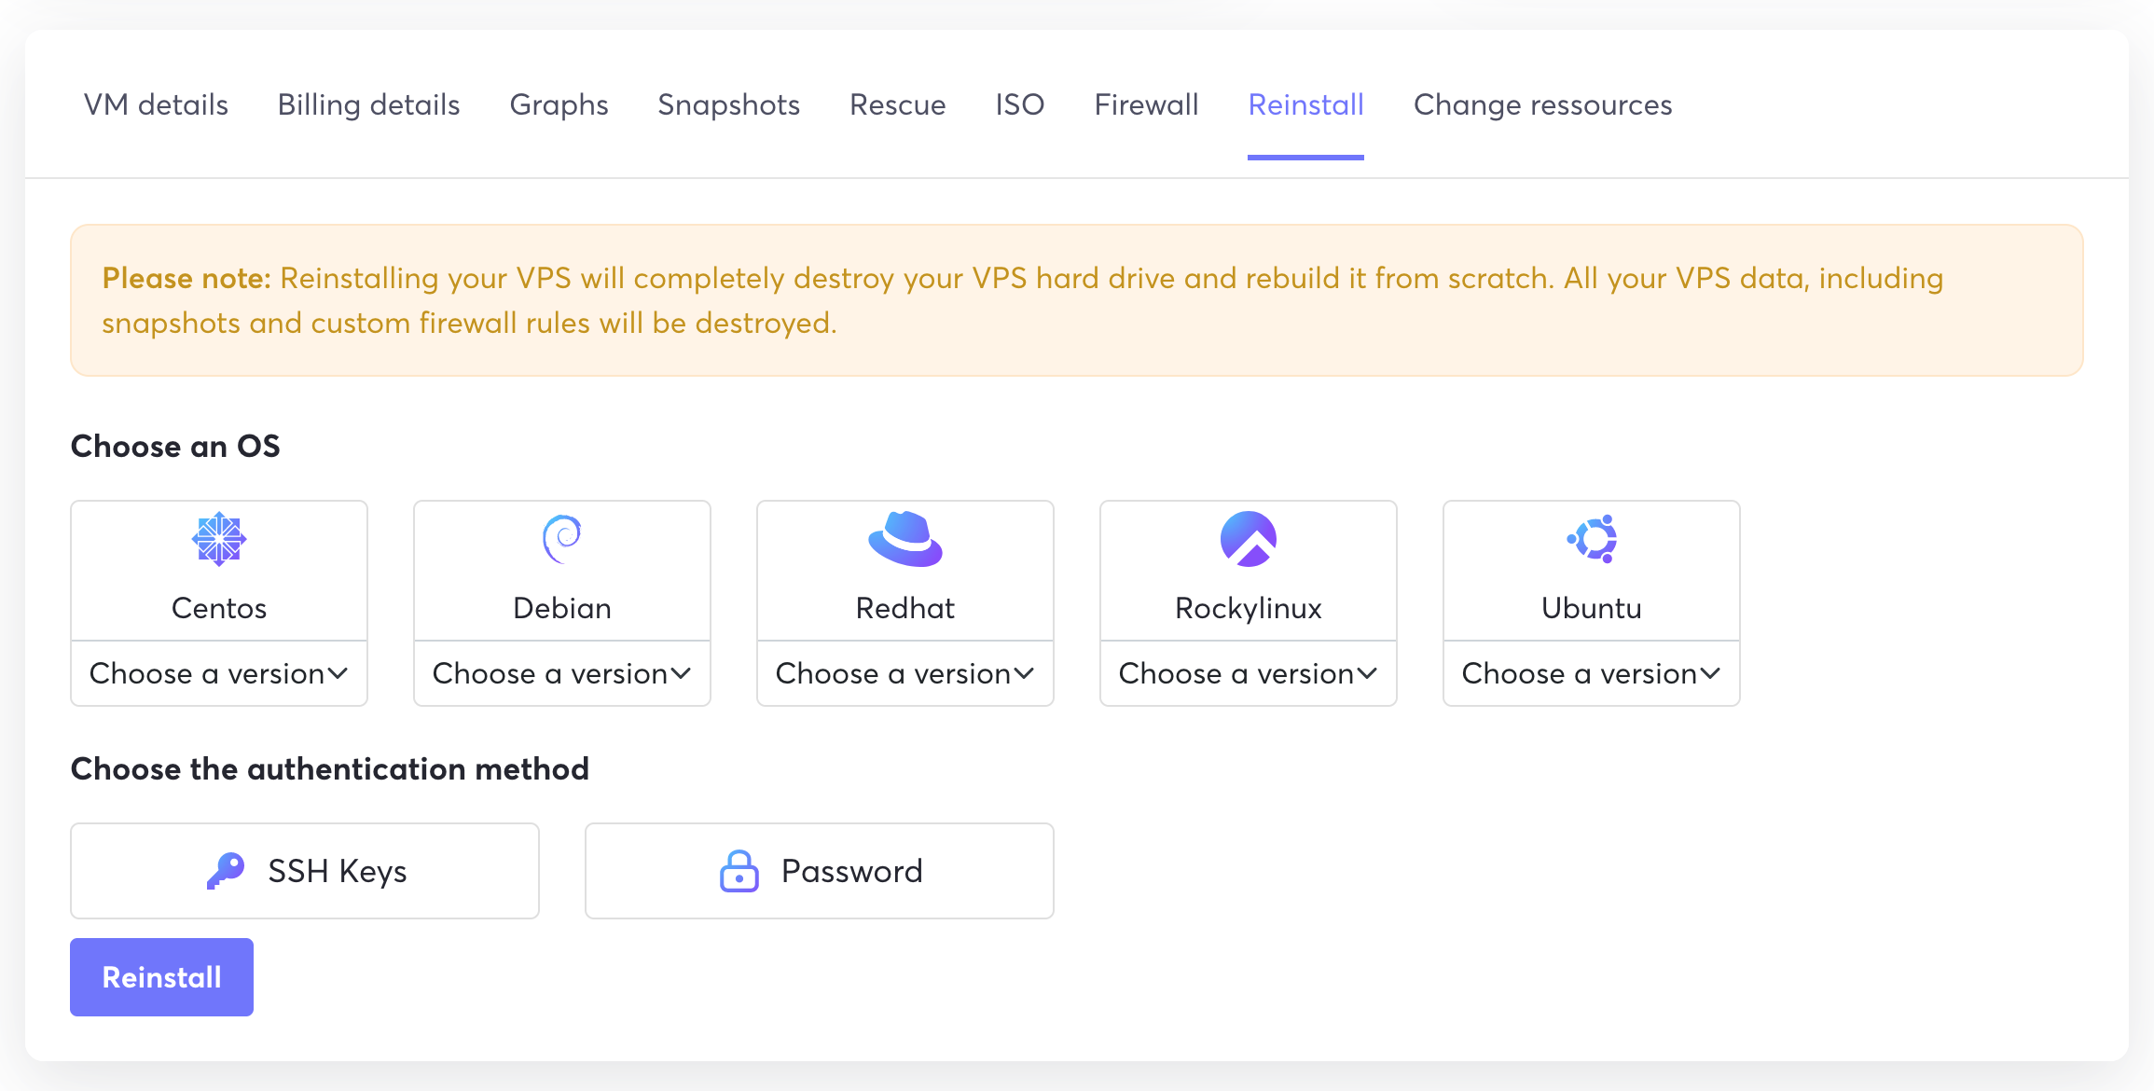This screenshot has width=2154, height=1091.
Task: Choose SSH Keys authentication method
Action: click(305, 871)
